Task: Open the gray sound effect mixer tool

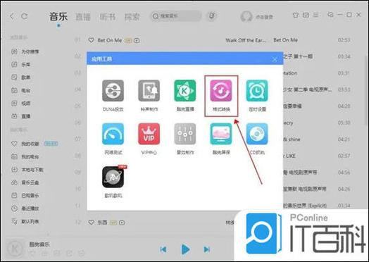Action: click(x=185, y=134)
